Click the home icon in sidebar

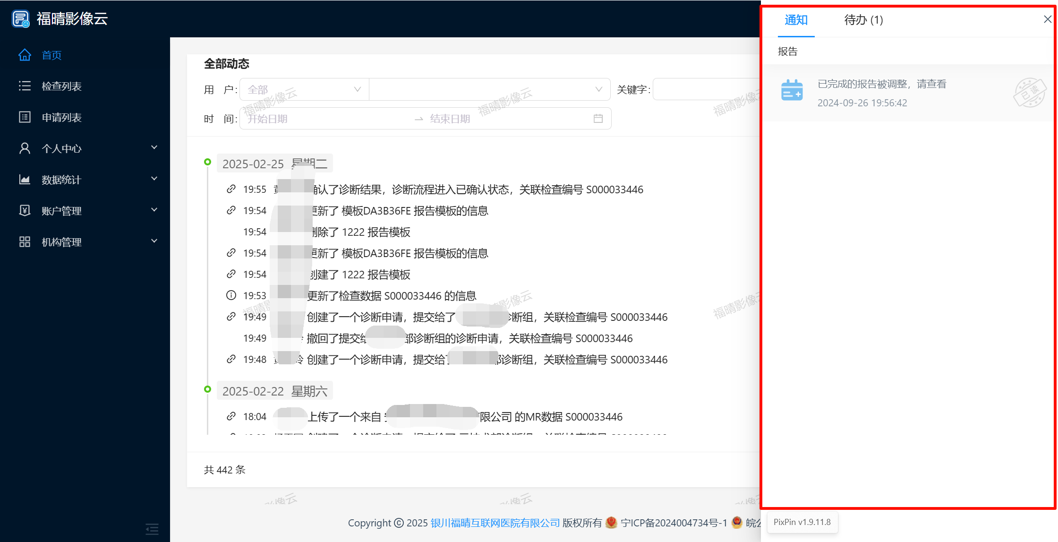click(25, 55)
